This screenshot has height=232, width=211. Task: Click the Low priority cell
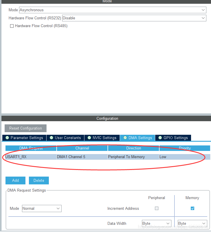pyautogui.click(x=185, y=157)
